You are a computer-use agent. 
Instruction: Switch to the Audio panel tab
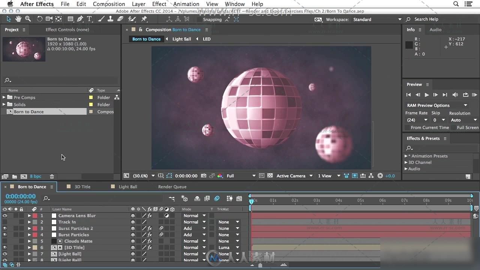coord(435,30)
